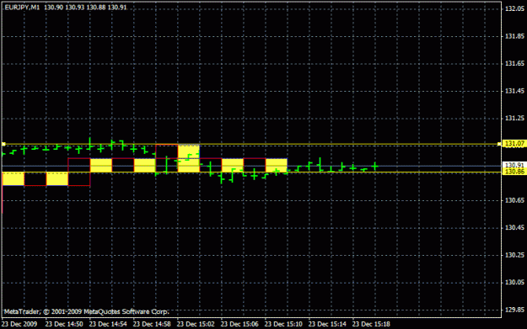Select left handle of 131.07 line
527x329 pixels.
point(3,144)
